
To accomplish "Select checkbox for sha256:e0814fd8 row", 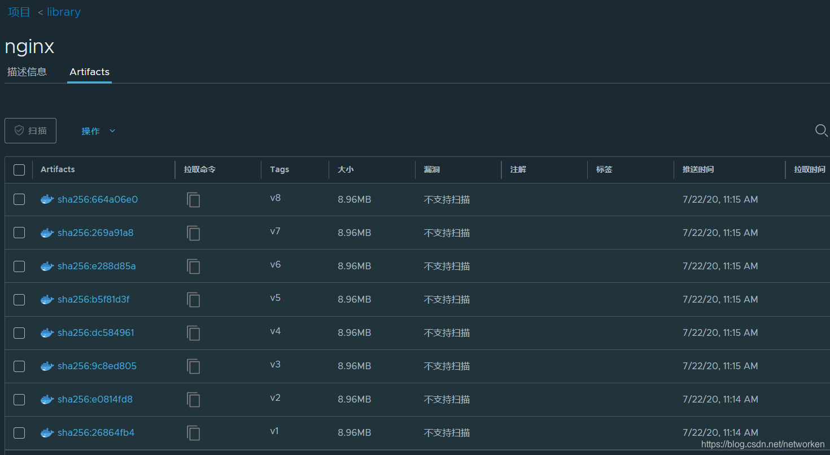I will coord(19,399).
